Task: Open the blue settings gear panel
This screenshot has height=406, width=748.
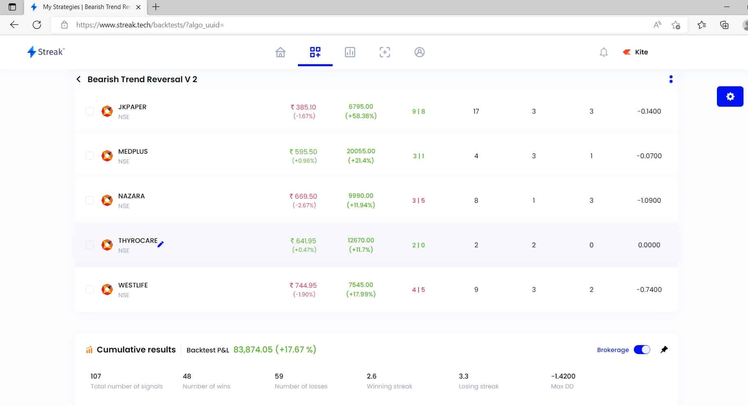Action: (x=730, y=96)
